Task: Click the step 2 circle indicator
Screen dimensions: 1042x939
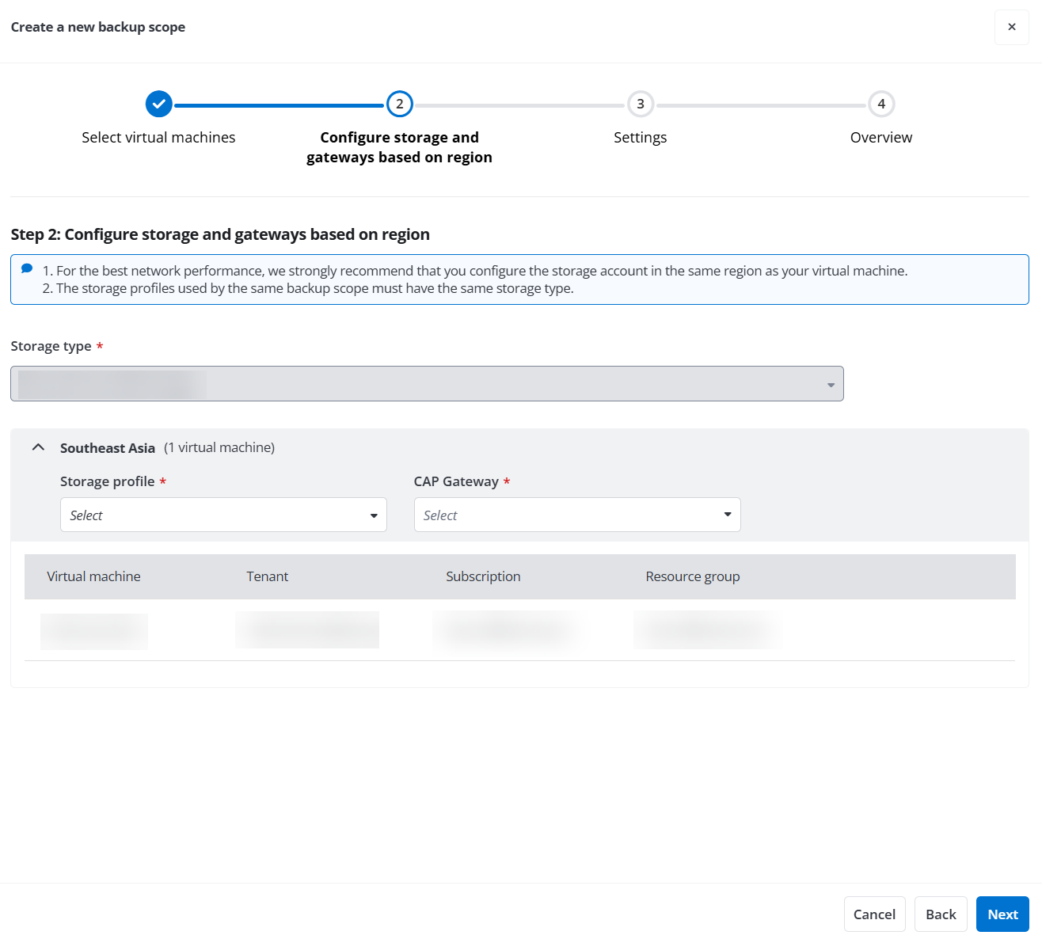Action: (x=399, y=104)
